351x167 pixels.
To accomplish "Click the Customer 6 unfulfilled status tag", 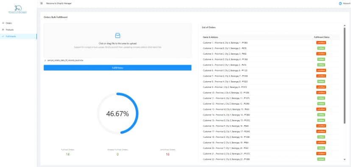I will [321, 70].
